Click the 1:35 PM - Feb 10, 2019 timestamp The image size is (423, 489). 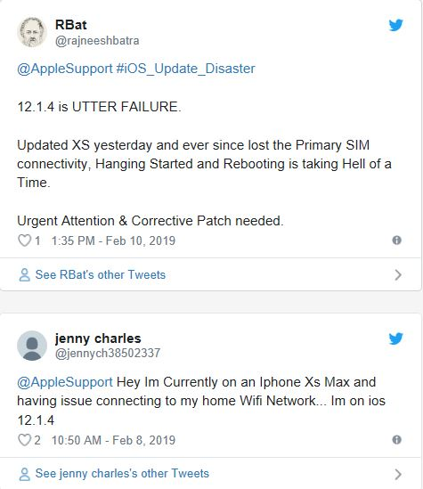point(113,240)
